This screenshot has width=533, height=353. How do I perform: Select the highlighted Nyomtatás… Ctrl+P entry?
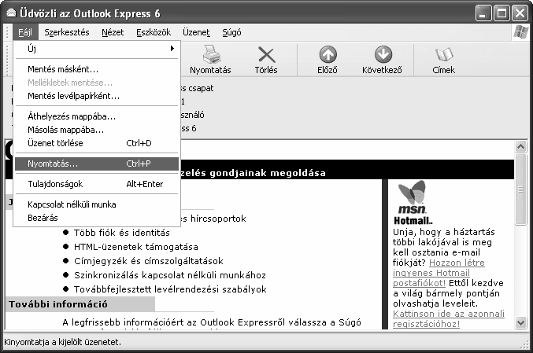point(97,164)
